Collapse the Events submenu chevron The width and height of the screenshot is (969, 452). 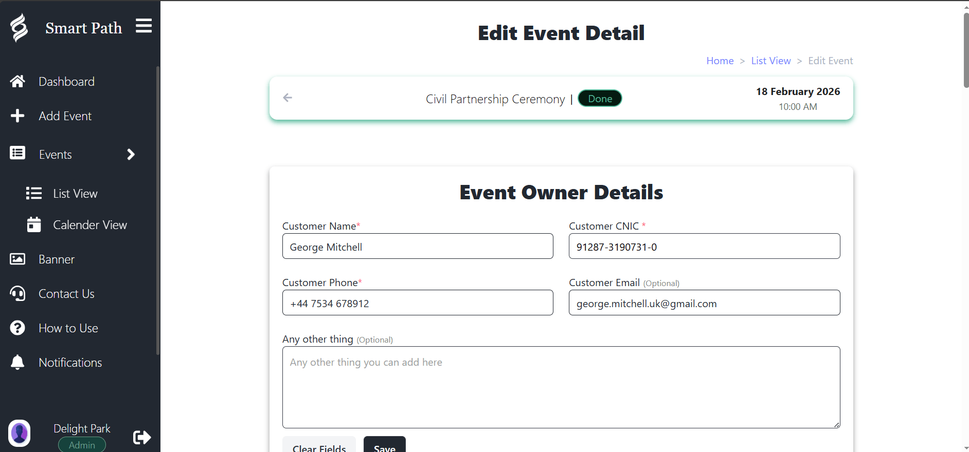131,155
